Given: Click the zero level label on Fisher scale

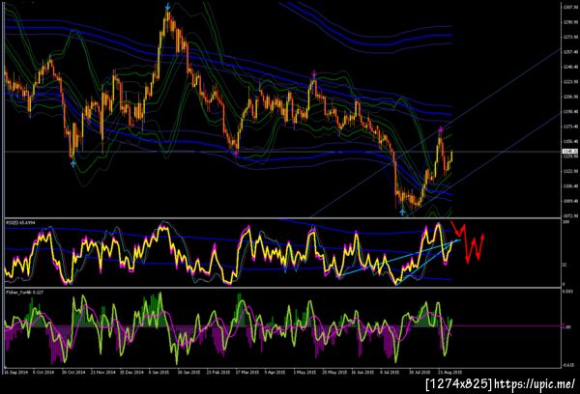Looking at the screenshot, I should tap(566, 326).
